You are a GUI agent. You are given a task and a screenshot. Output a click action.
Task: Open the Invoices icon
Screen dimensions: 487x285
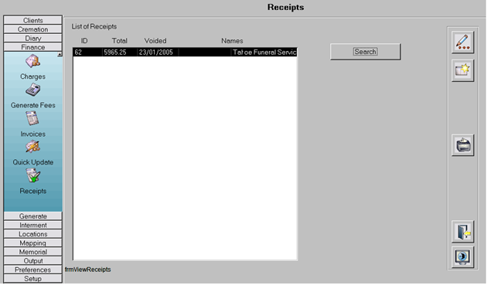tap(32, 118)
